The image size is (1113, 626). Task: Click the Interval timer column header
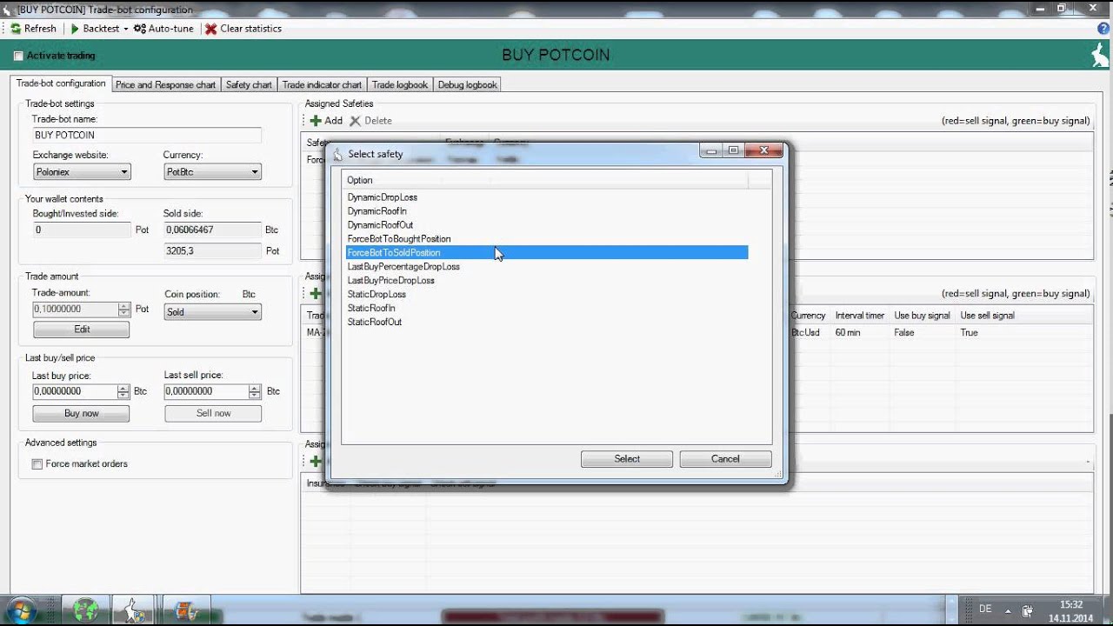pos(859,316)
